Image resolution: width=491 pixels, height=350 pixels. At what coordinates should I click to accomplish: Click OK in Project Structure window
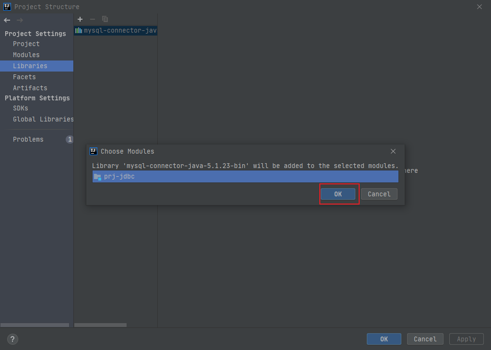(x=384, y=339)
